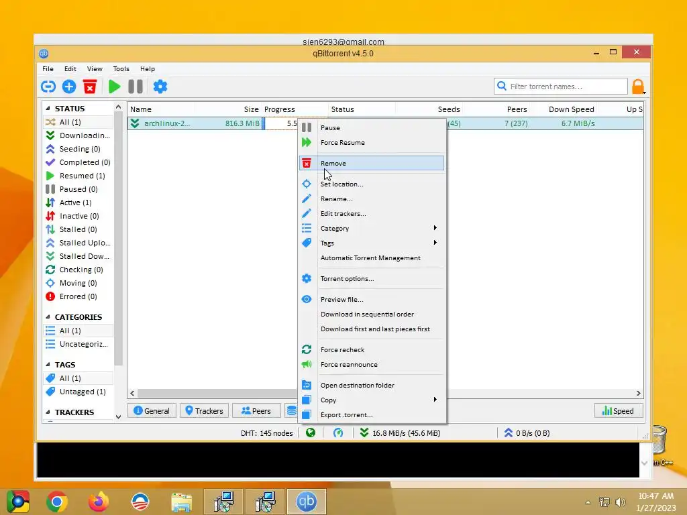This screenshot has width=687, height=515.
Task: Collapse the STATUS section
Action: [48, 108]
